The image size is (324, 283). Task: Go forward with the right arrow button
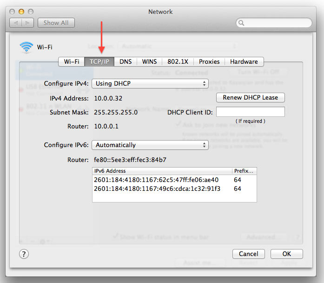[x=27, y=23]
